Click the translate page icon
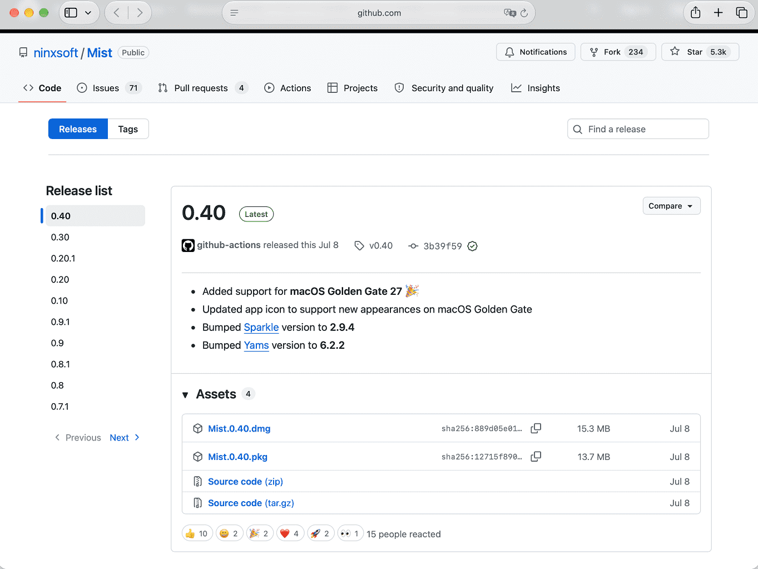Screen dimensions: 758x569 (x=509, y=13)
